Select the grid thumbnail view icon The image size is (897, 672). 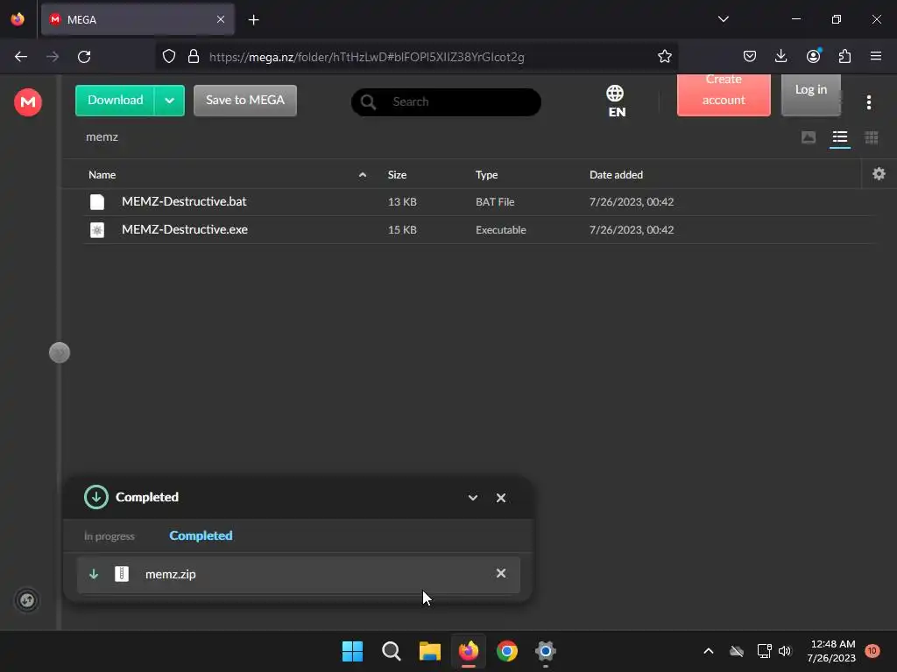click(x=872, y=137)
